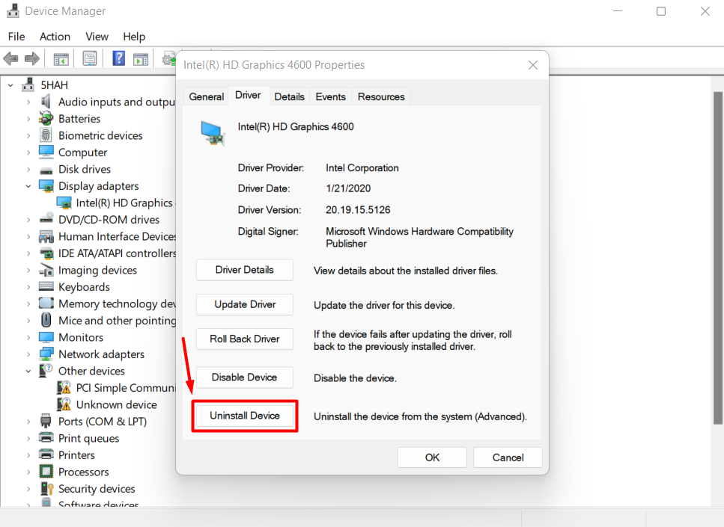Click the Security devices key icon
Viewport: 724px width, 527px height.
click(46, 488)
